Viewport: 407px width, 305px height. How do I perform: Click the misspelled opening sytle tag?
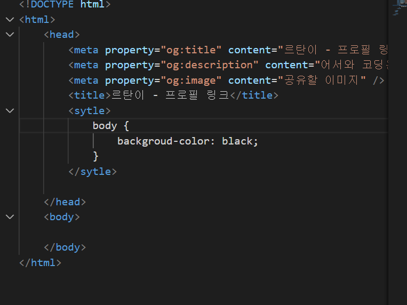pos(90,111)
